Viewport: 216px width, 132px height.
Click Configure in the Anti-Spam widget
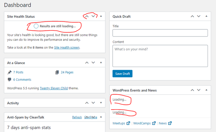[91, 117]
